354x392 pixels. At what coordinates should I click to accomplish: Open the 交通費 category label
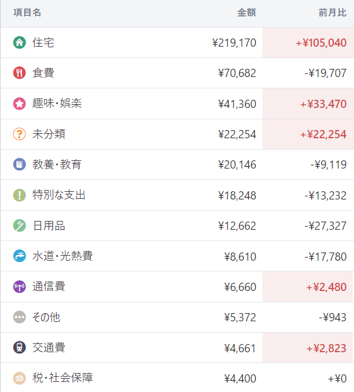(x=49, y=348)
